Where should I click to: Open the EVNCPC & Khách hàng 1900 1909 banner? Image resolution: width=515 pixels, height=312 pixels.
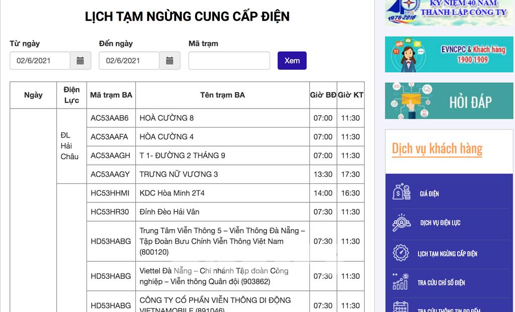point(449,54)
